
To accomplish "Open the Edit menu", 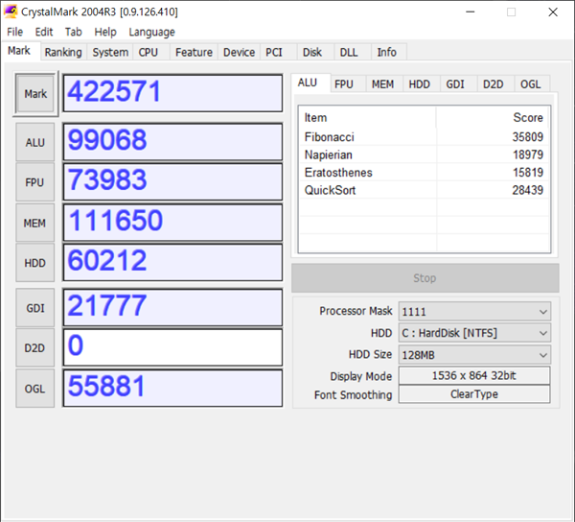I will point(44,33).
